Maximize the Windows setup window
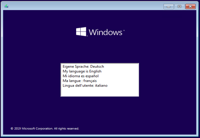 pos(179,6)
